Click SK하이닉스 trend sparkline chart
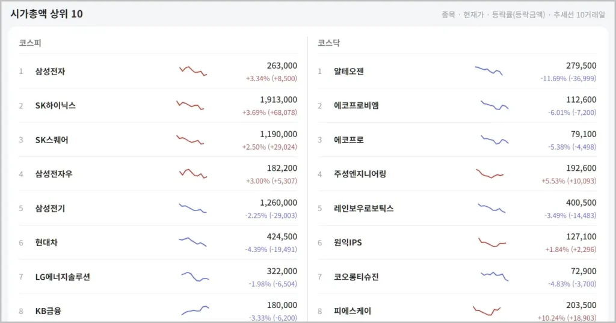The height and width of the screenshot is (323, 616). 190,105
